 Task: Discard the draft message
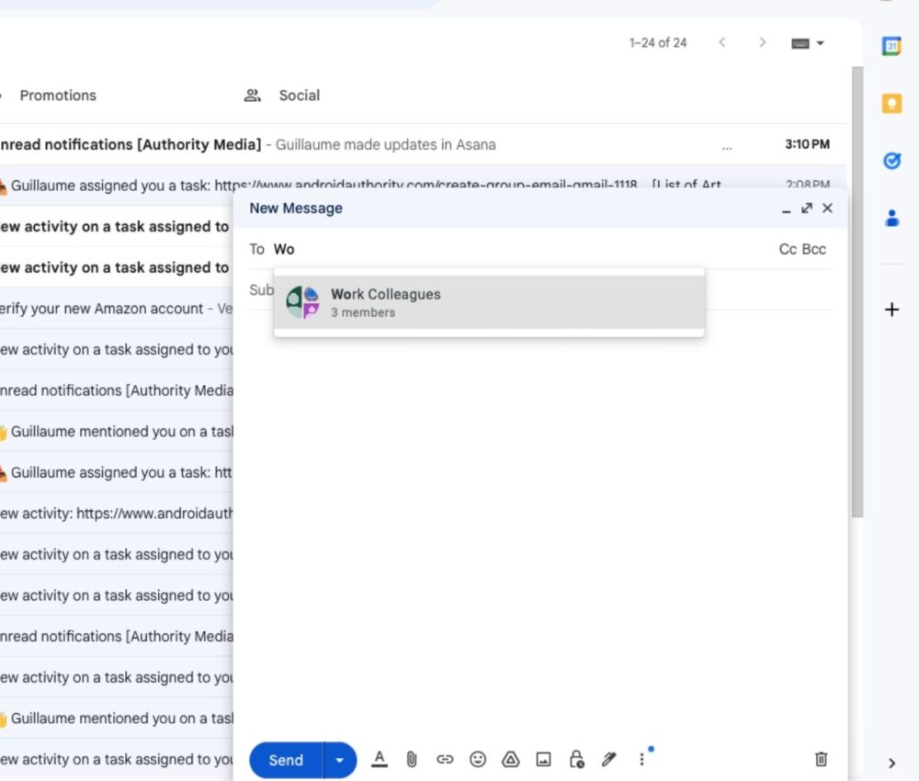(821, 760)
